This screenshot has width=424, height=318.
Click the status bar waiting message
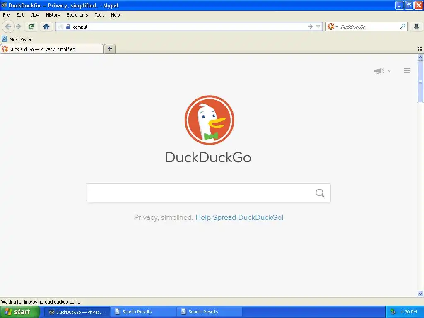(x=41, y=302)
